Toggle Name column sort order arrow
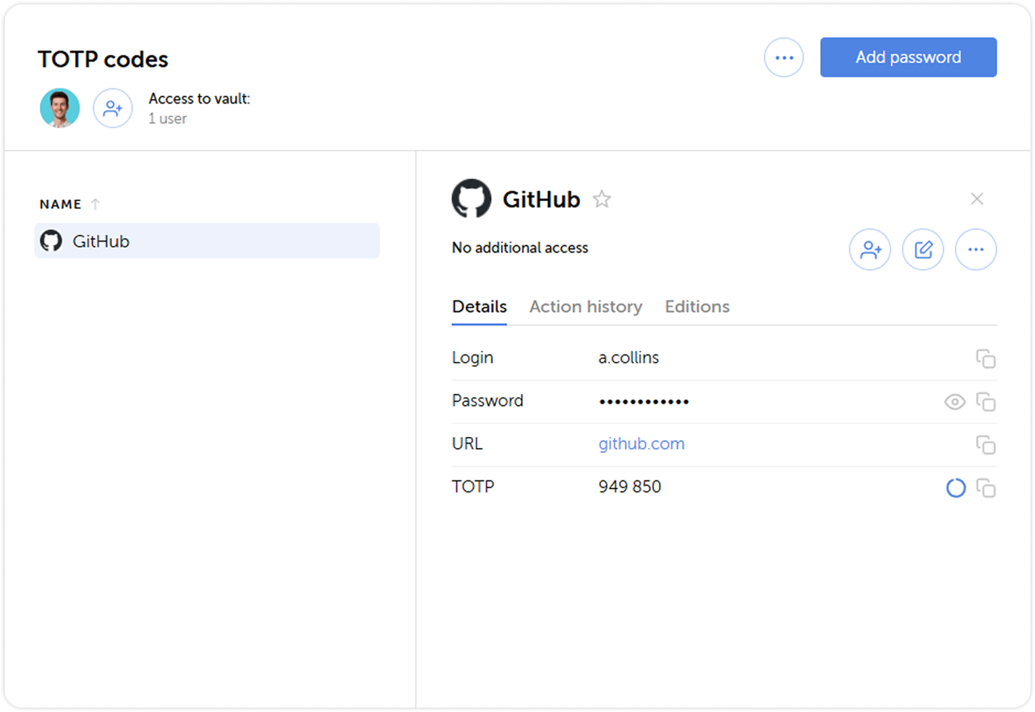1035x712 pixels. (95, 204)
